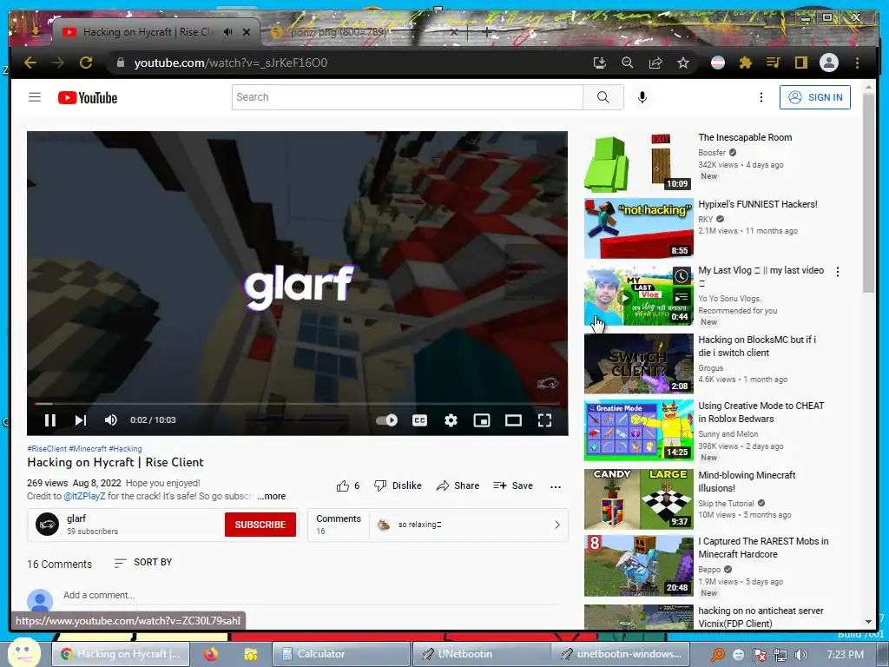Mute the Hacking on Hycraft tab

[x=228, y=32]
